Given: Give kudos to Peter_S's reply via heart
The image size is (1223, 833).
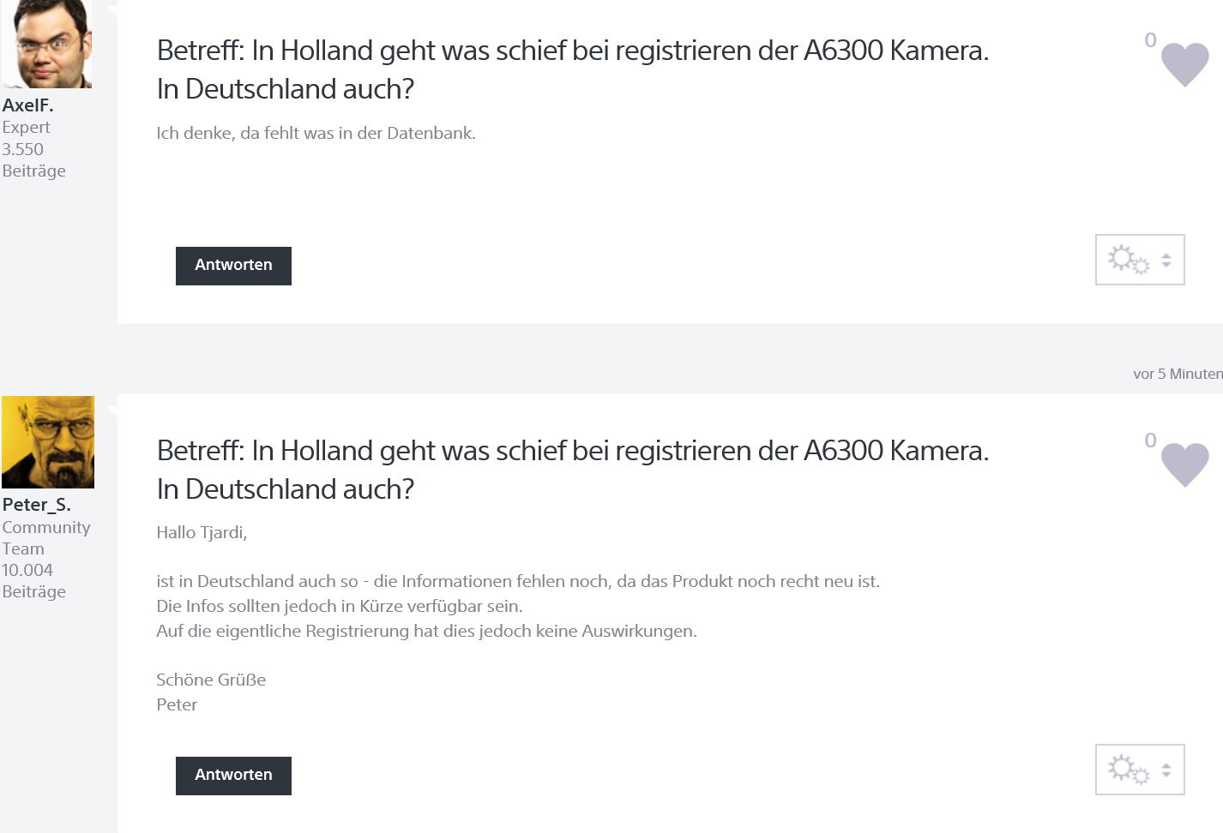Looking at the screenshot, I should coord(1184,464).
